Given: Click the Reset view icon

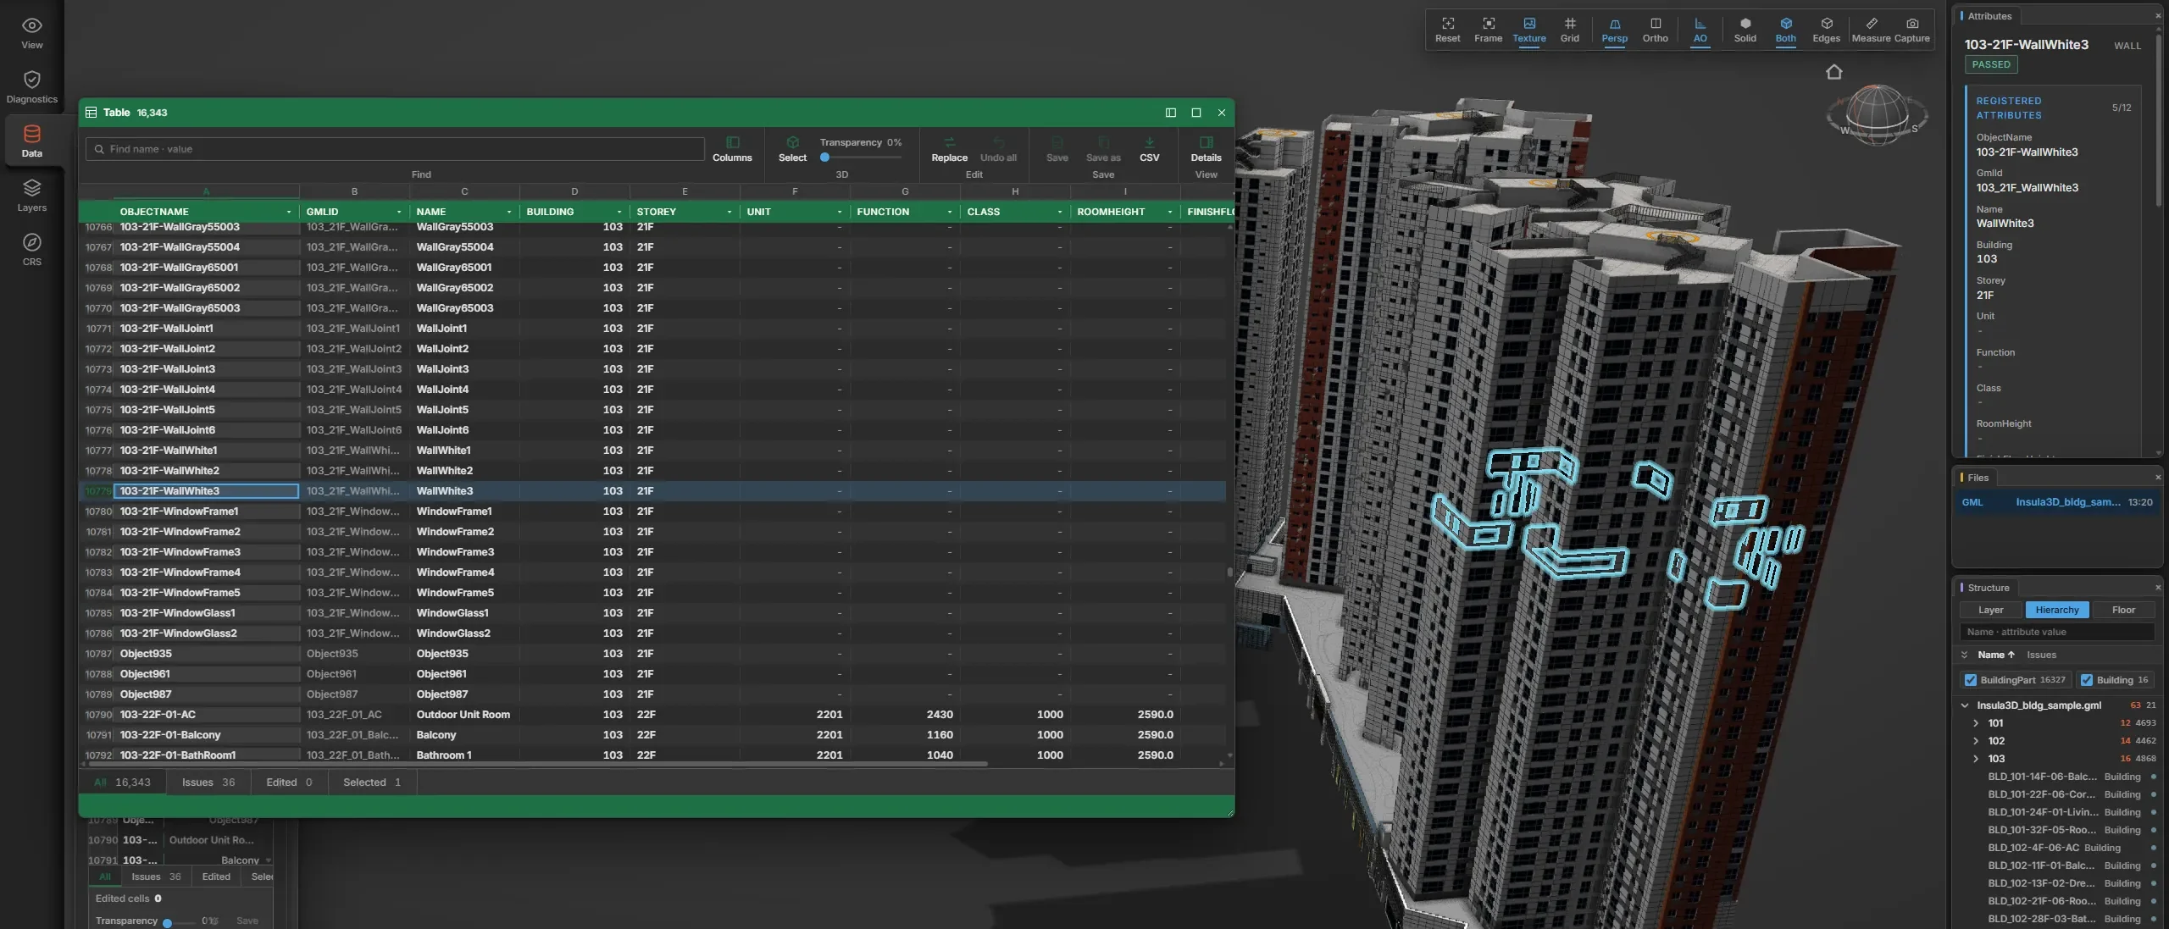Looking at the screenshot, I should point(1447,30).
